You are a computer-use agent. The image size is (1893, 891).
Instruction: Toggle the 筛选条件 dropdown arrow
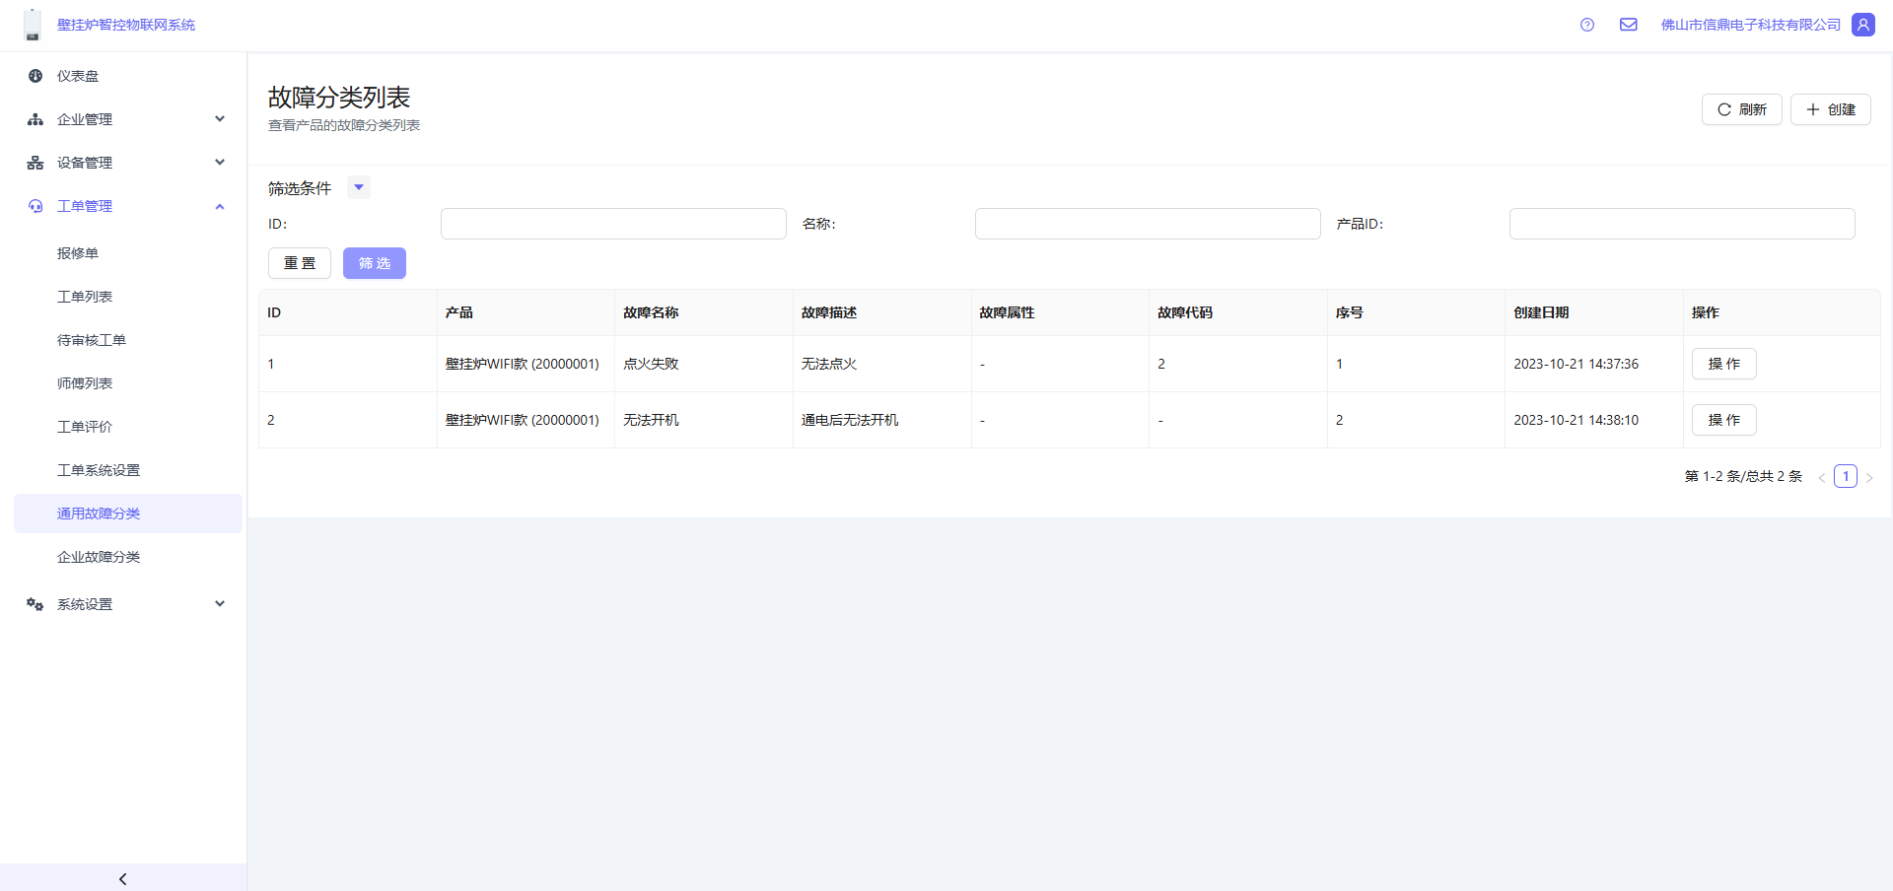click(359, 187)
